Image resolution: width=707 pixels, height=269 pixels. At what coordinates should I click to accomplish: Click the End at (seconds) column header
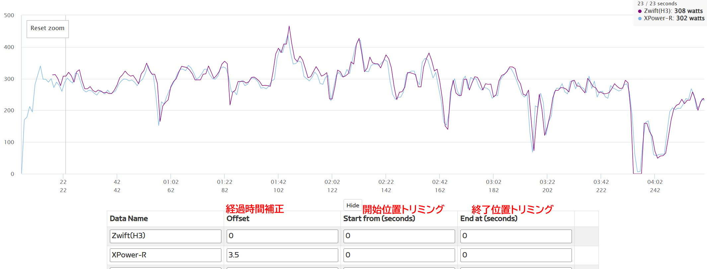pos(489,219)
